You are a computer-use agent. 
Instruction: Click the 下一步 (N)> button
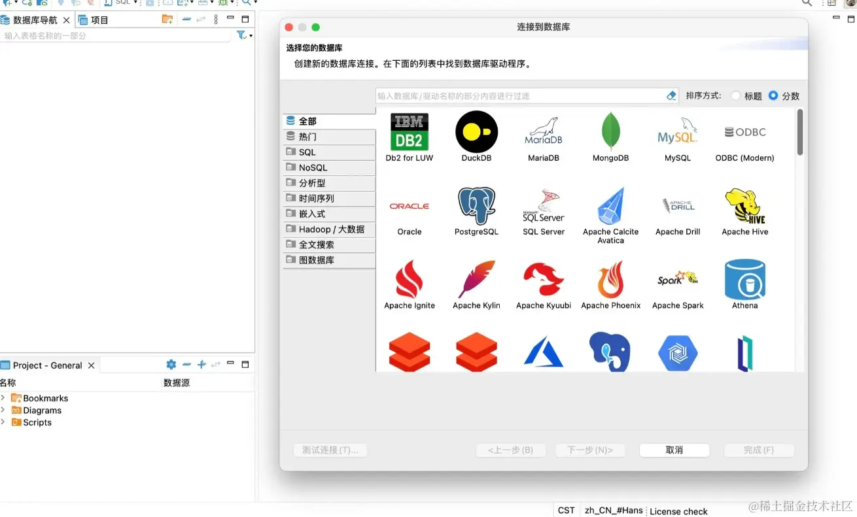click(590, 450)
